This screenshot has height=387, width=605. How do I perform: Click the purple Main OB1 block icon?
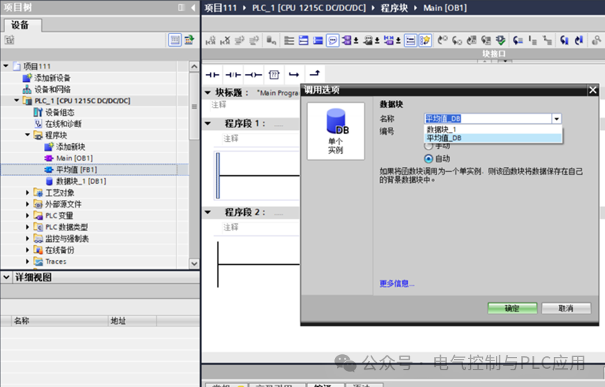(49, 158)
